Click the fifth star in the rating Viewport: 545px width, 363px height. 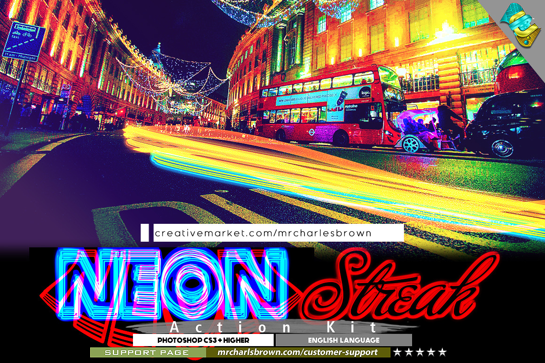click(x=442, y=352)
